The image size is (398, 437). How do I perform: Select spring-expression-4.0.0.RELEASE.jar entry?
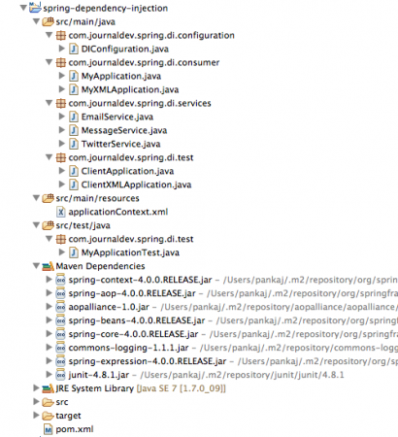(148, 361)
